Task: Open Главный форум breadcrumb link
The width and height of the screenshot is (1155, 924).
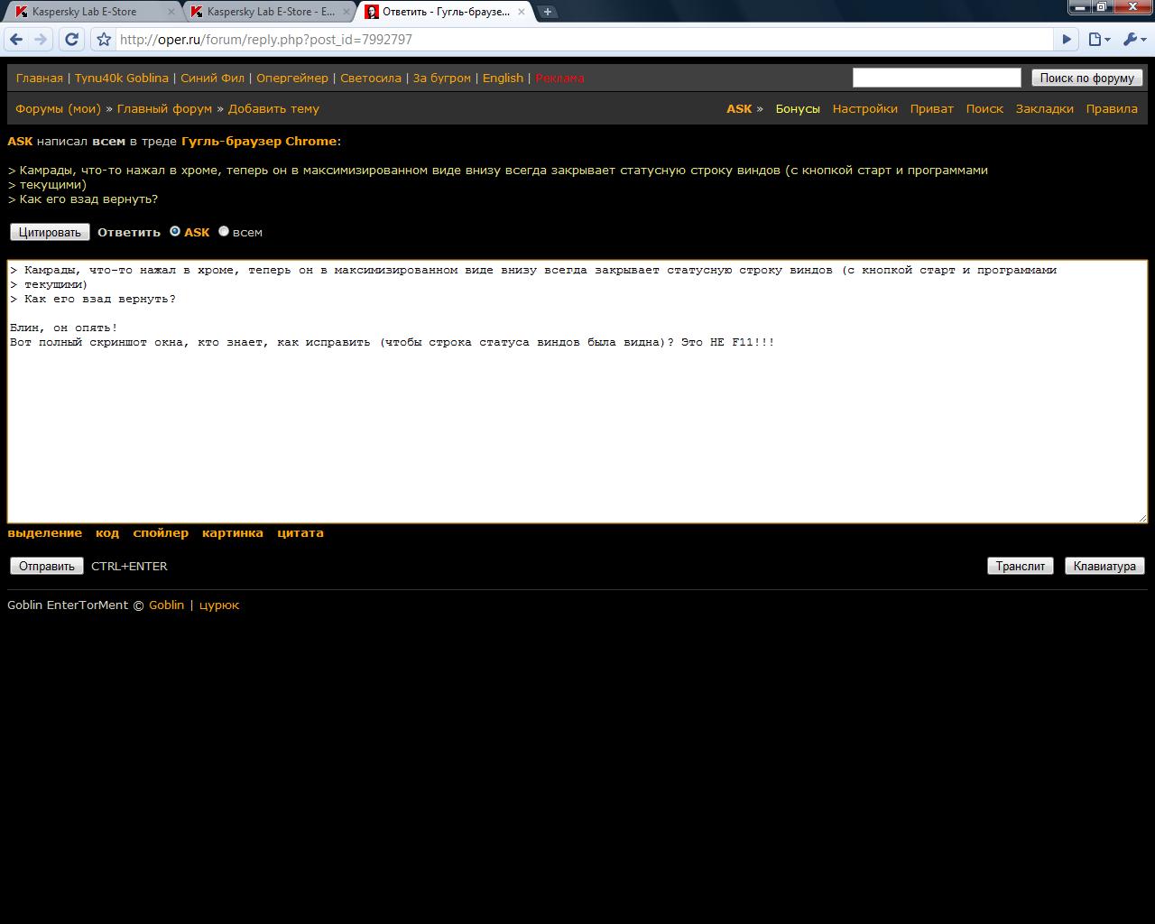Action: click(164, 108)
